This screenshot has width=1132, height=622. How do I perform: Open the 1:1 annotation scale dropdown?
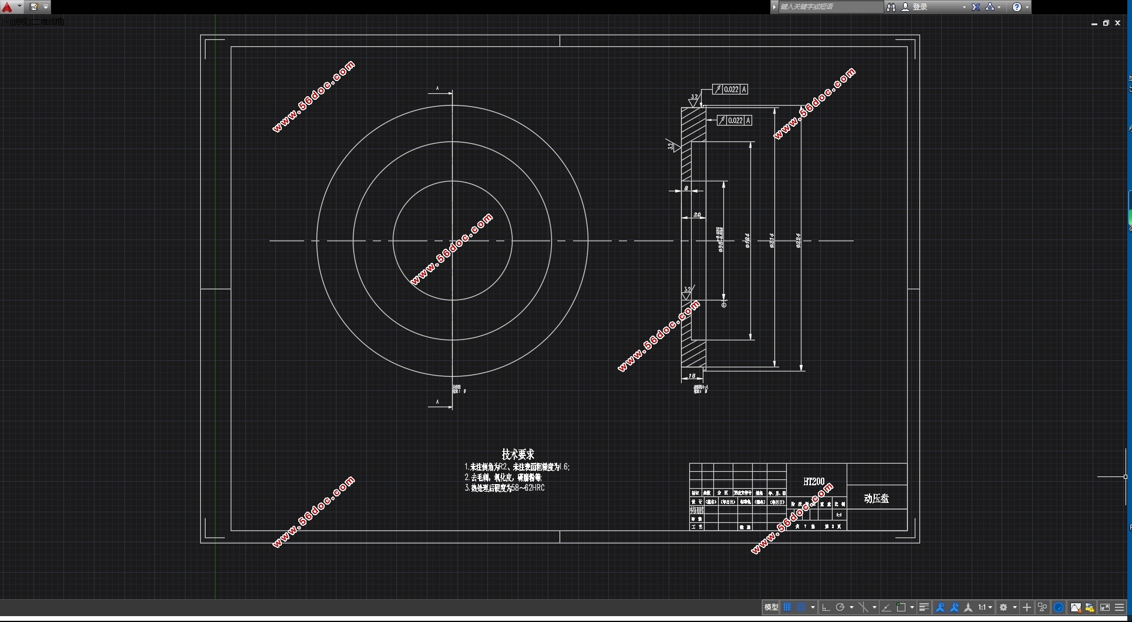pyautogui.click(x=985, y=607)
